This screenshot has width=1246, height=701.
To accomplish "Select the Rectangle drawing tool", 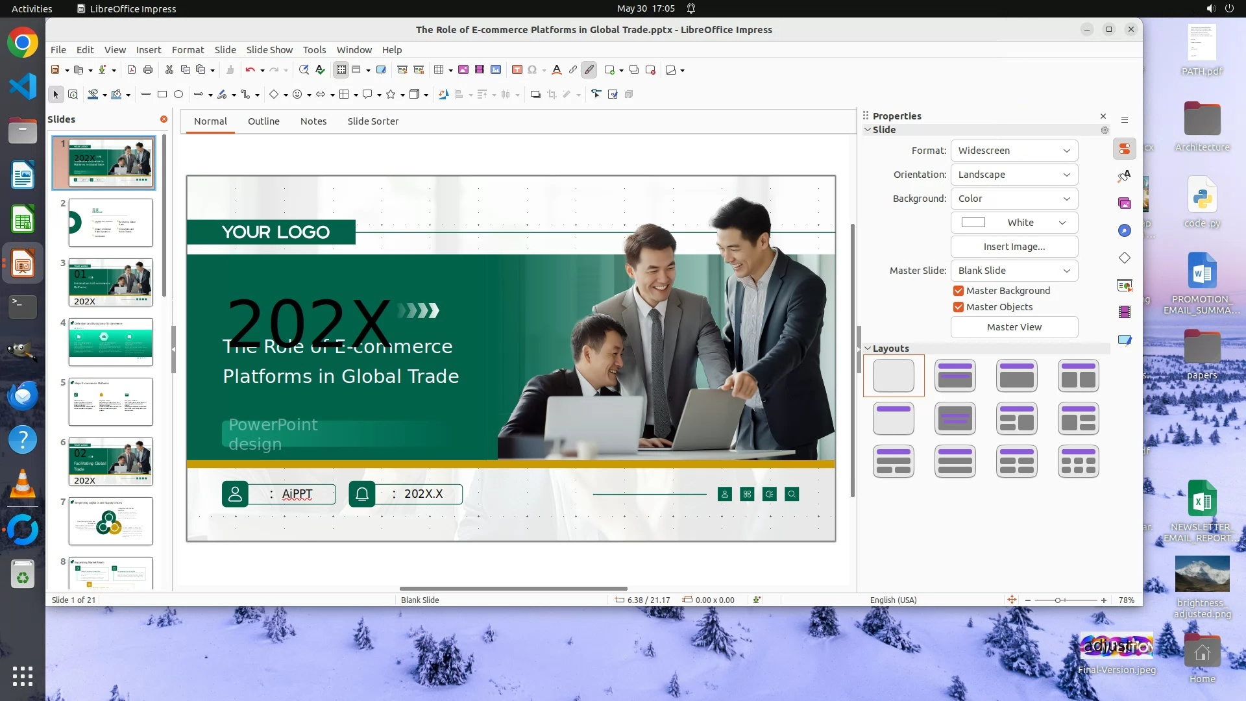I will [x=162, y=95].
